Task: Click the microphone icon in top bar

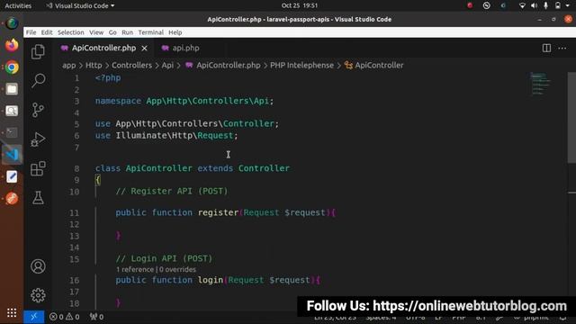Action: tap(546, 5)
